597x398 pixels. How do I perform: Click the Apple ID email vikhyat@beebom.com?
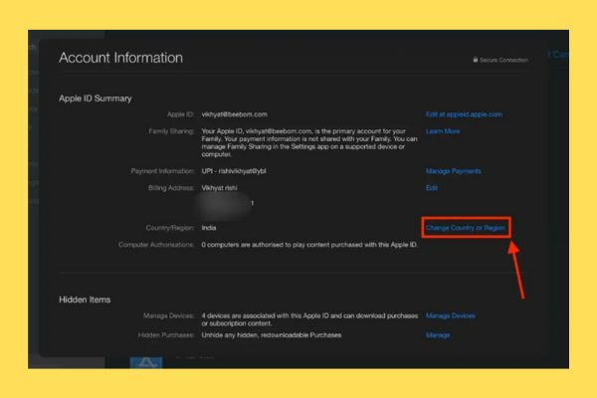coord(234,114)
